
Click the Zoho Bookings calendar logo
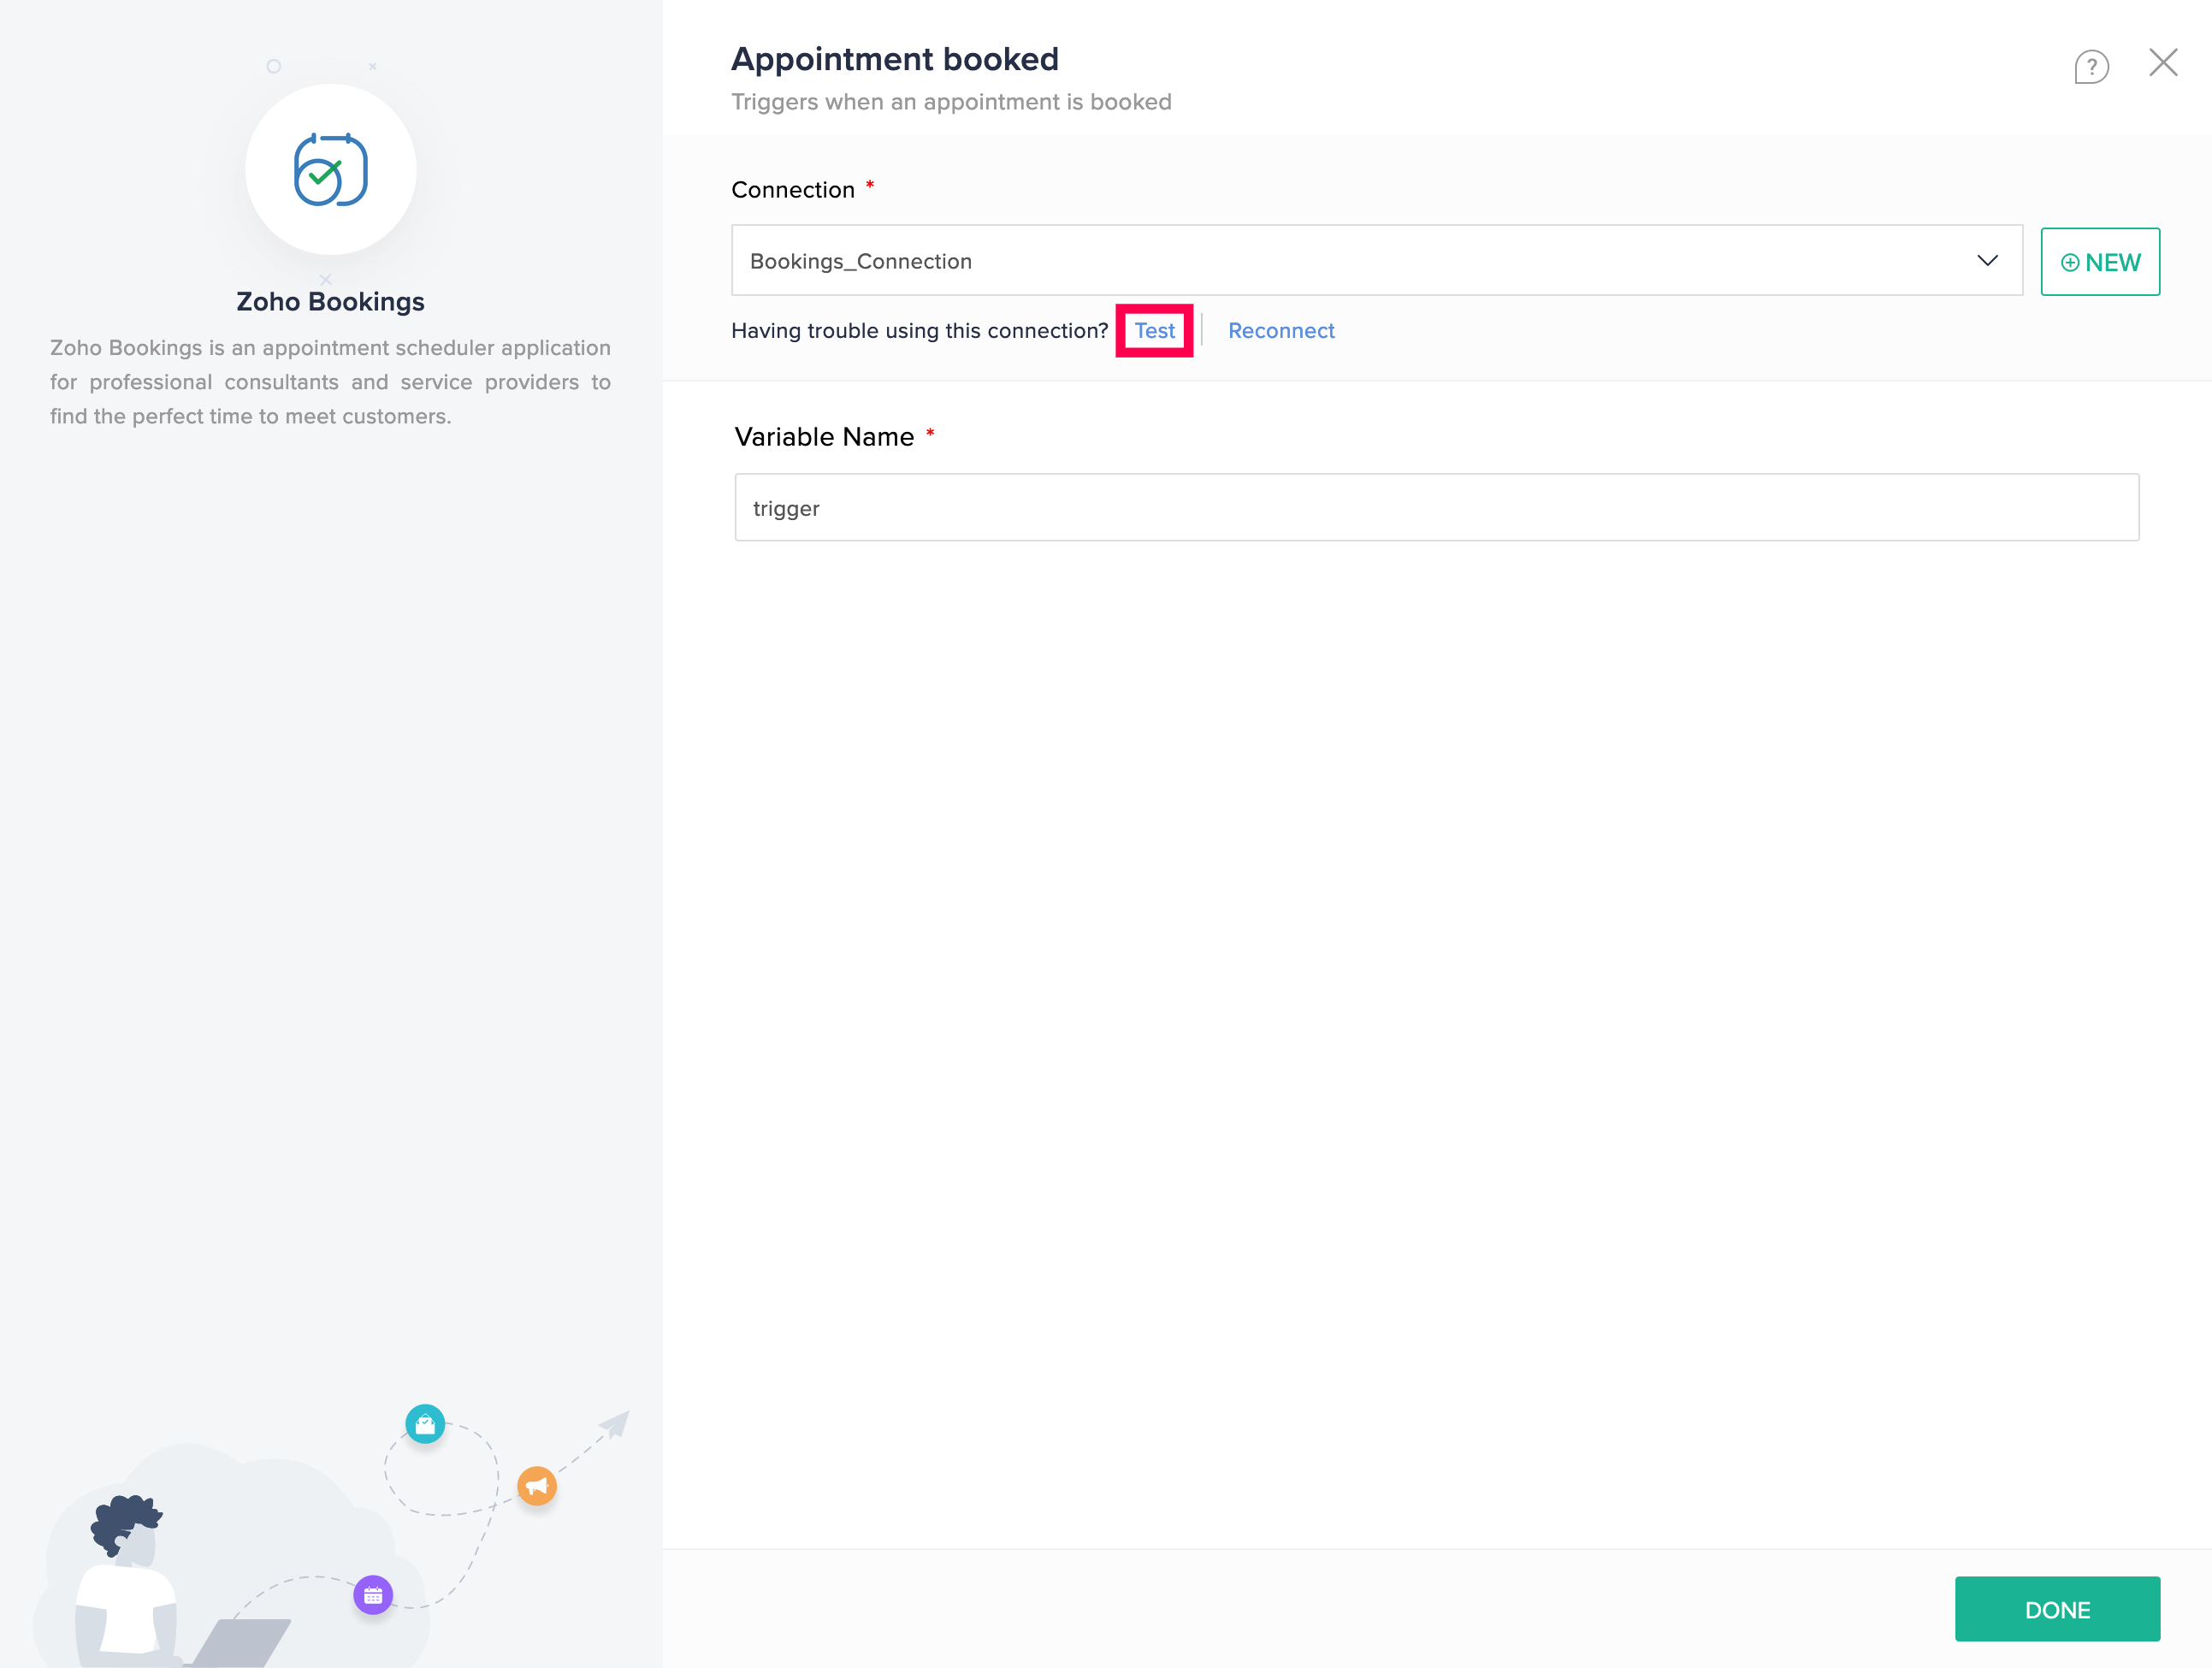(331, 170)
